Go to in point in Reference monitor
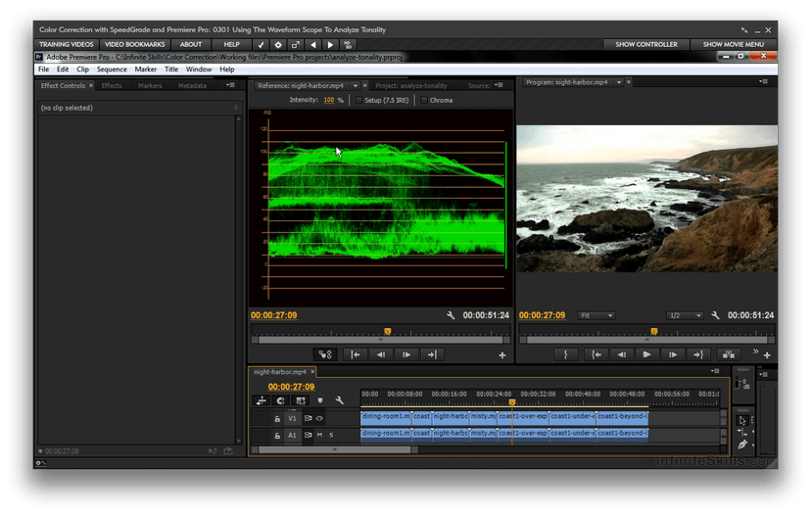 356,354
